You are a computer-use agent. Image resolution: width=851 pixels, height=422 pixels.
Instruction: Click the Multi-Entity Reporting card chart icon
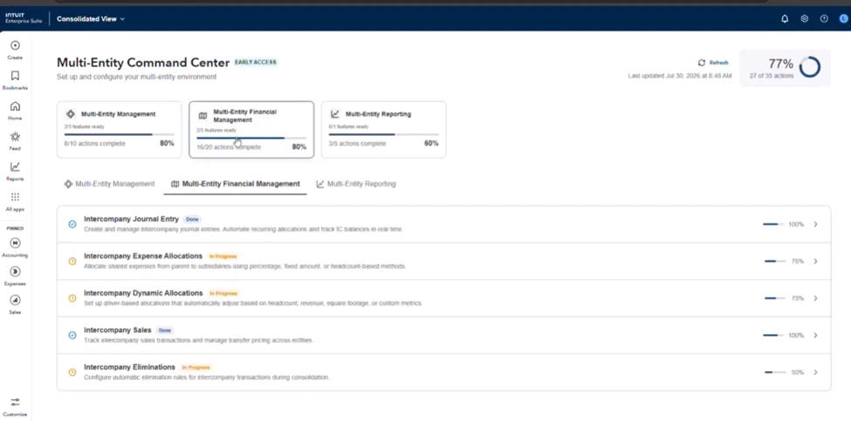tap(335, 114)
